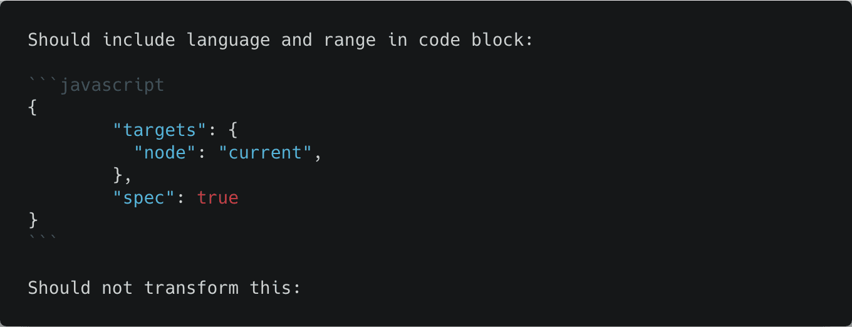The width and height of the screenshot is (852, 327).
Task: Click the "current" string value
Action: [264, 152]
